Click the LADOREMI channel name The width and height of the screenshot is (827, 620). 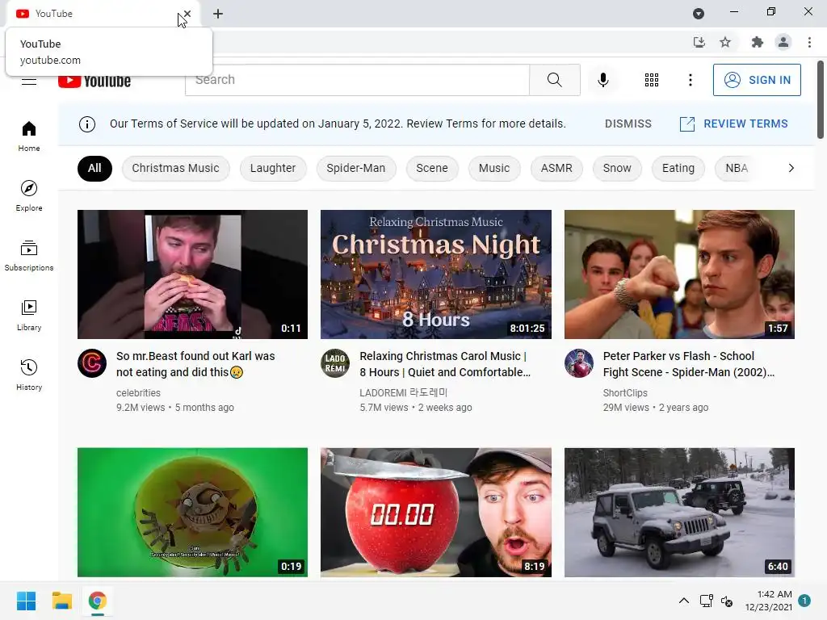404,393
